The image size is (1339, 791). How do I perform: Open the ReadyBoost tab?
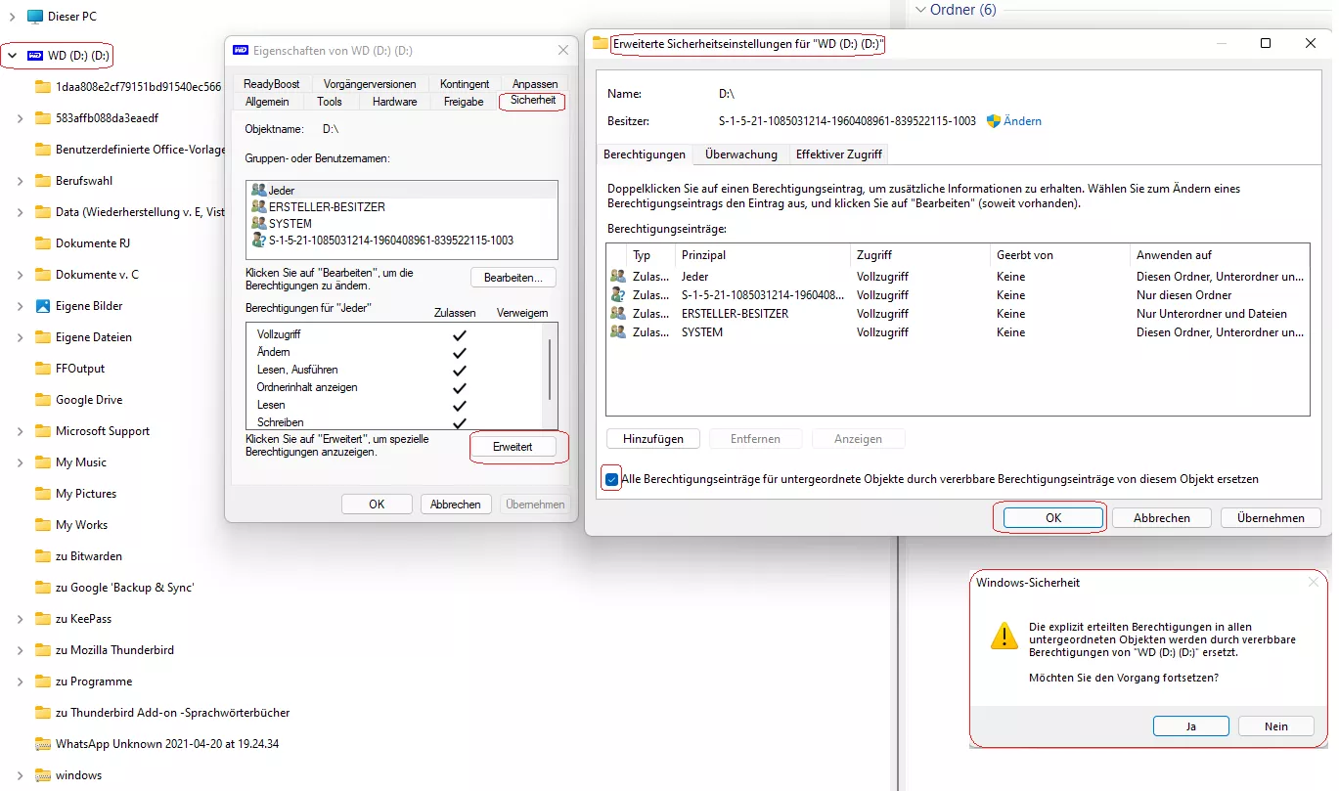(272, 84)
